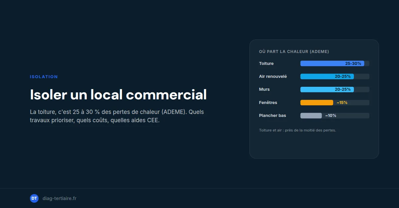Viewport: 399px width, 208px height.
Task: Click the ~15% value text
Action: point(342,103)
